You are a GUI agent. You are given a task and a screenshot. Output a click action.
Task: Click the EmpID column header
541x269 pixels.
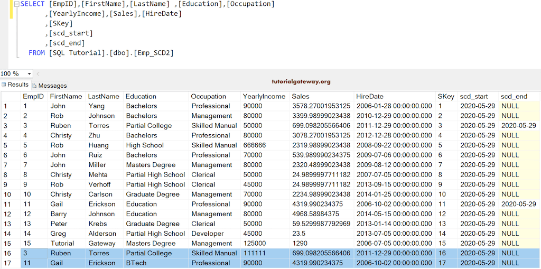tap(33, 96)
